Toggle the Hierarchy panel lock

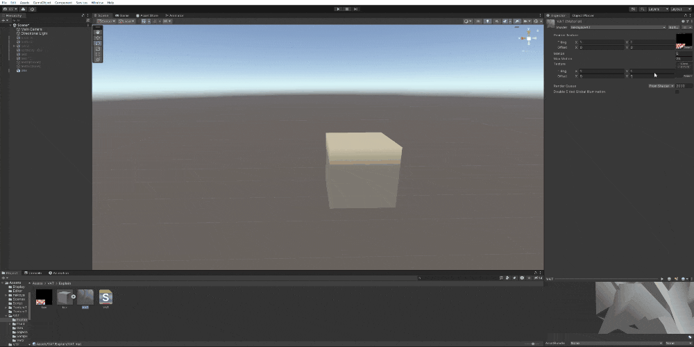pyautogui.click(x=83, y=15)
